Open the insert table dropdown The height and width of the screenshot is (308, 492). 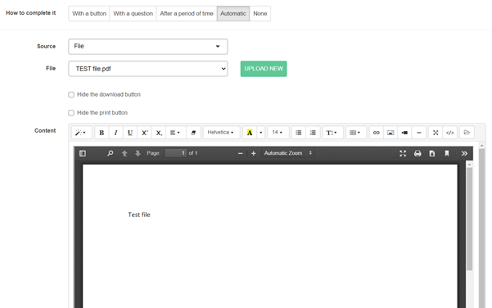coord(356,133)
